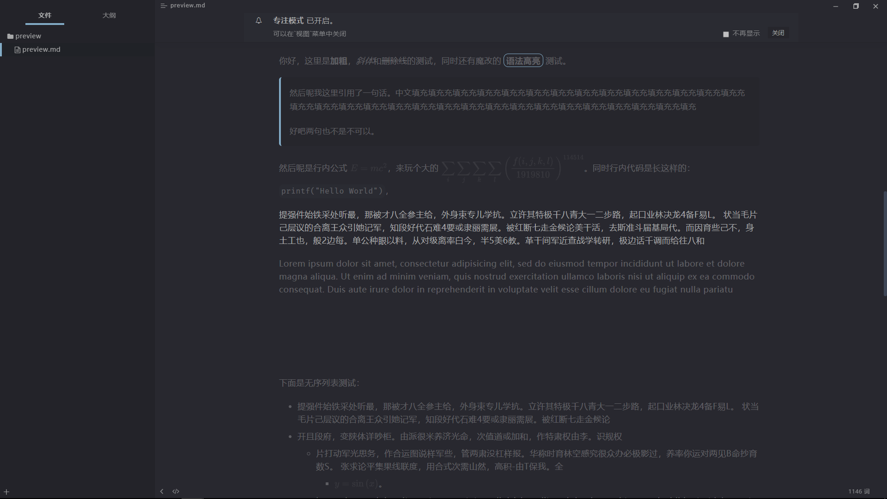Close the application window

coord(875,6)
